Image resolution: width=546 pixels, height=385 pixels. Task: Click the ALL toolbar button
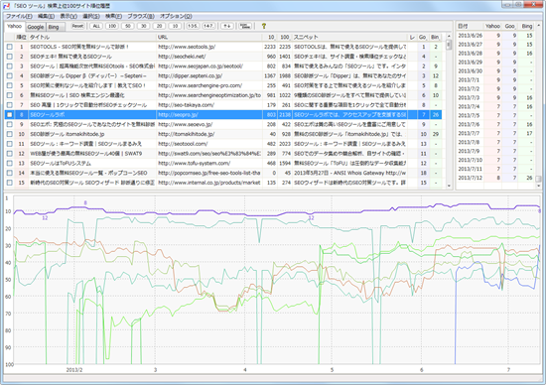click(96, 26)
